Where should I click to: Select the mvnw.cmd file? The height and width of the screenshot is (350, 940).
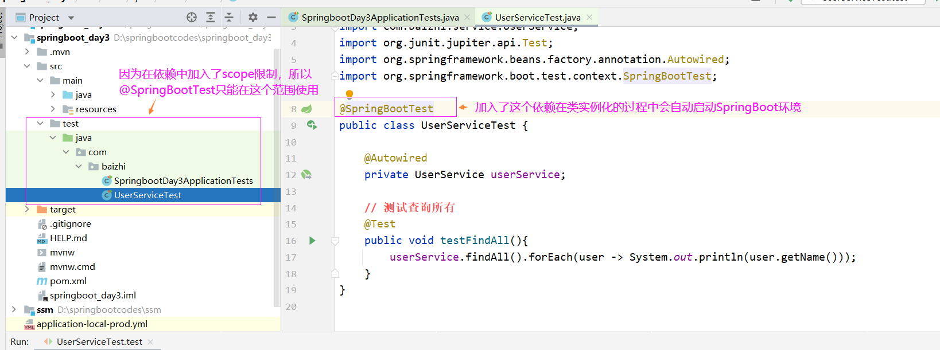(x=72, y=267)
